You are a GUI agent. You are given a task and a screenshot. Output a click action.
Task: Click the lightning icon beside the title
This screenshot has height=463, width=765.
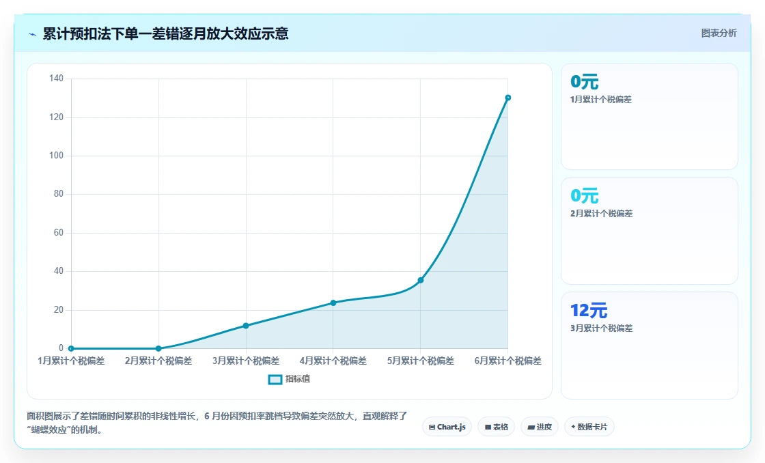(33, 34)
